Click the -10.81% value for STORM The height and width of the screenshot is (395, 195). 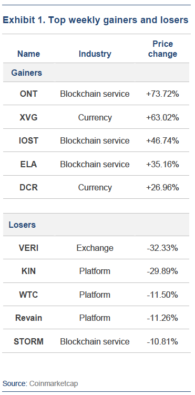click(162, 341)
